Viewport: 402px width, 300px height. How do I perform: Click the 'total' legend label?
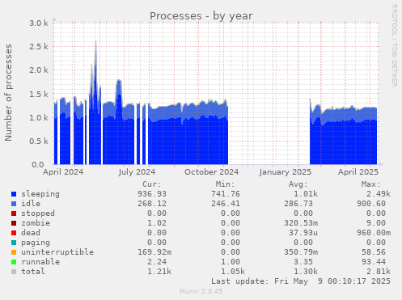[x=33, y=272]
